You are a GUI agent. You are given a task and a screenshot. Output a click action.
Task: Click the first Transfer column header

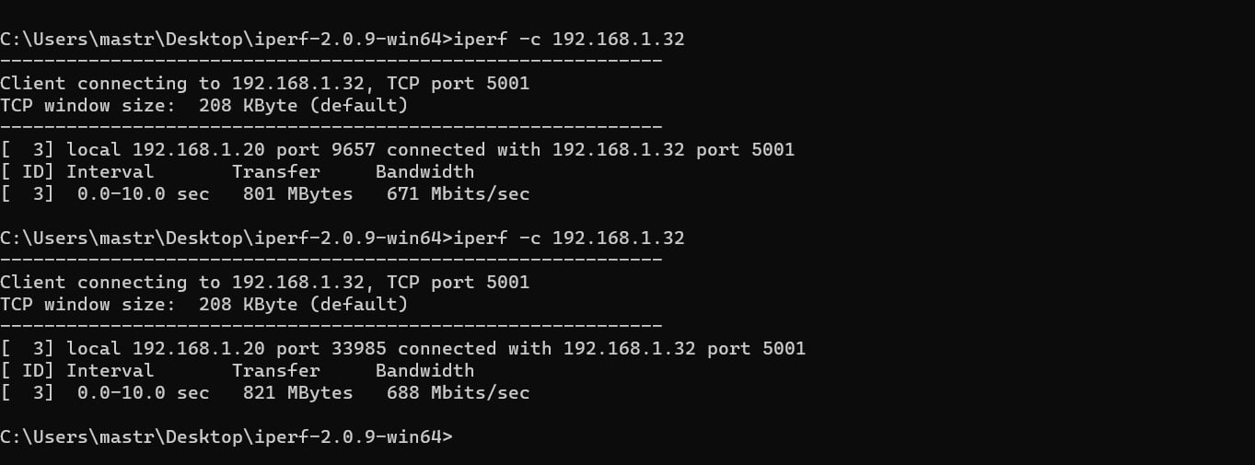275,171
